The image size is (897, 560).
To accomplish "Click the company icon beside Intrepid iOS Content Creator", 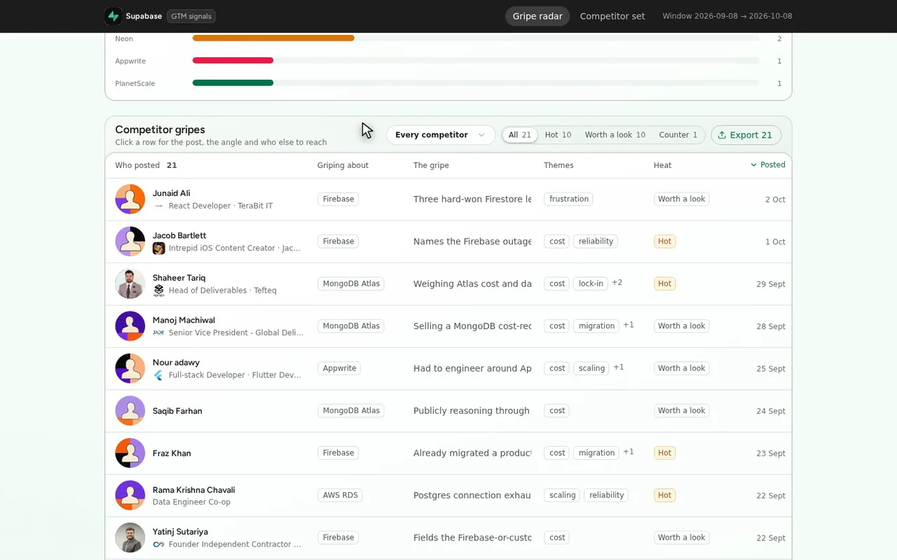I will [x=158, y=248].
